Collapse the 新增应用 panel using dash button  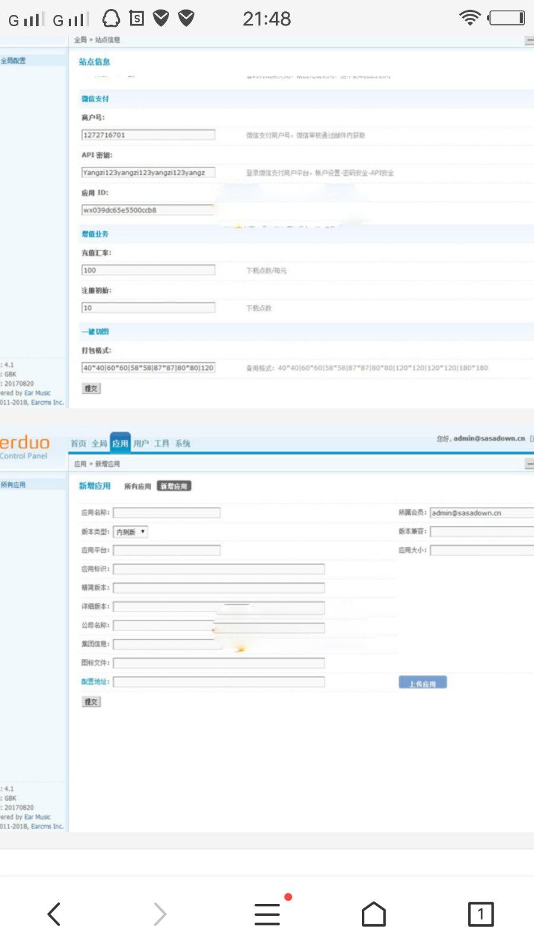530,464
